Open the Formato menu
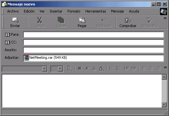Viewport: 169px width, 116px height. pos(74,11)
